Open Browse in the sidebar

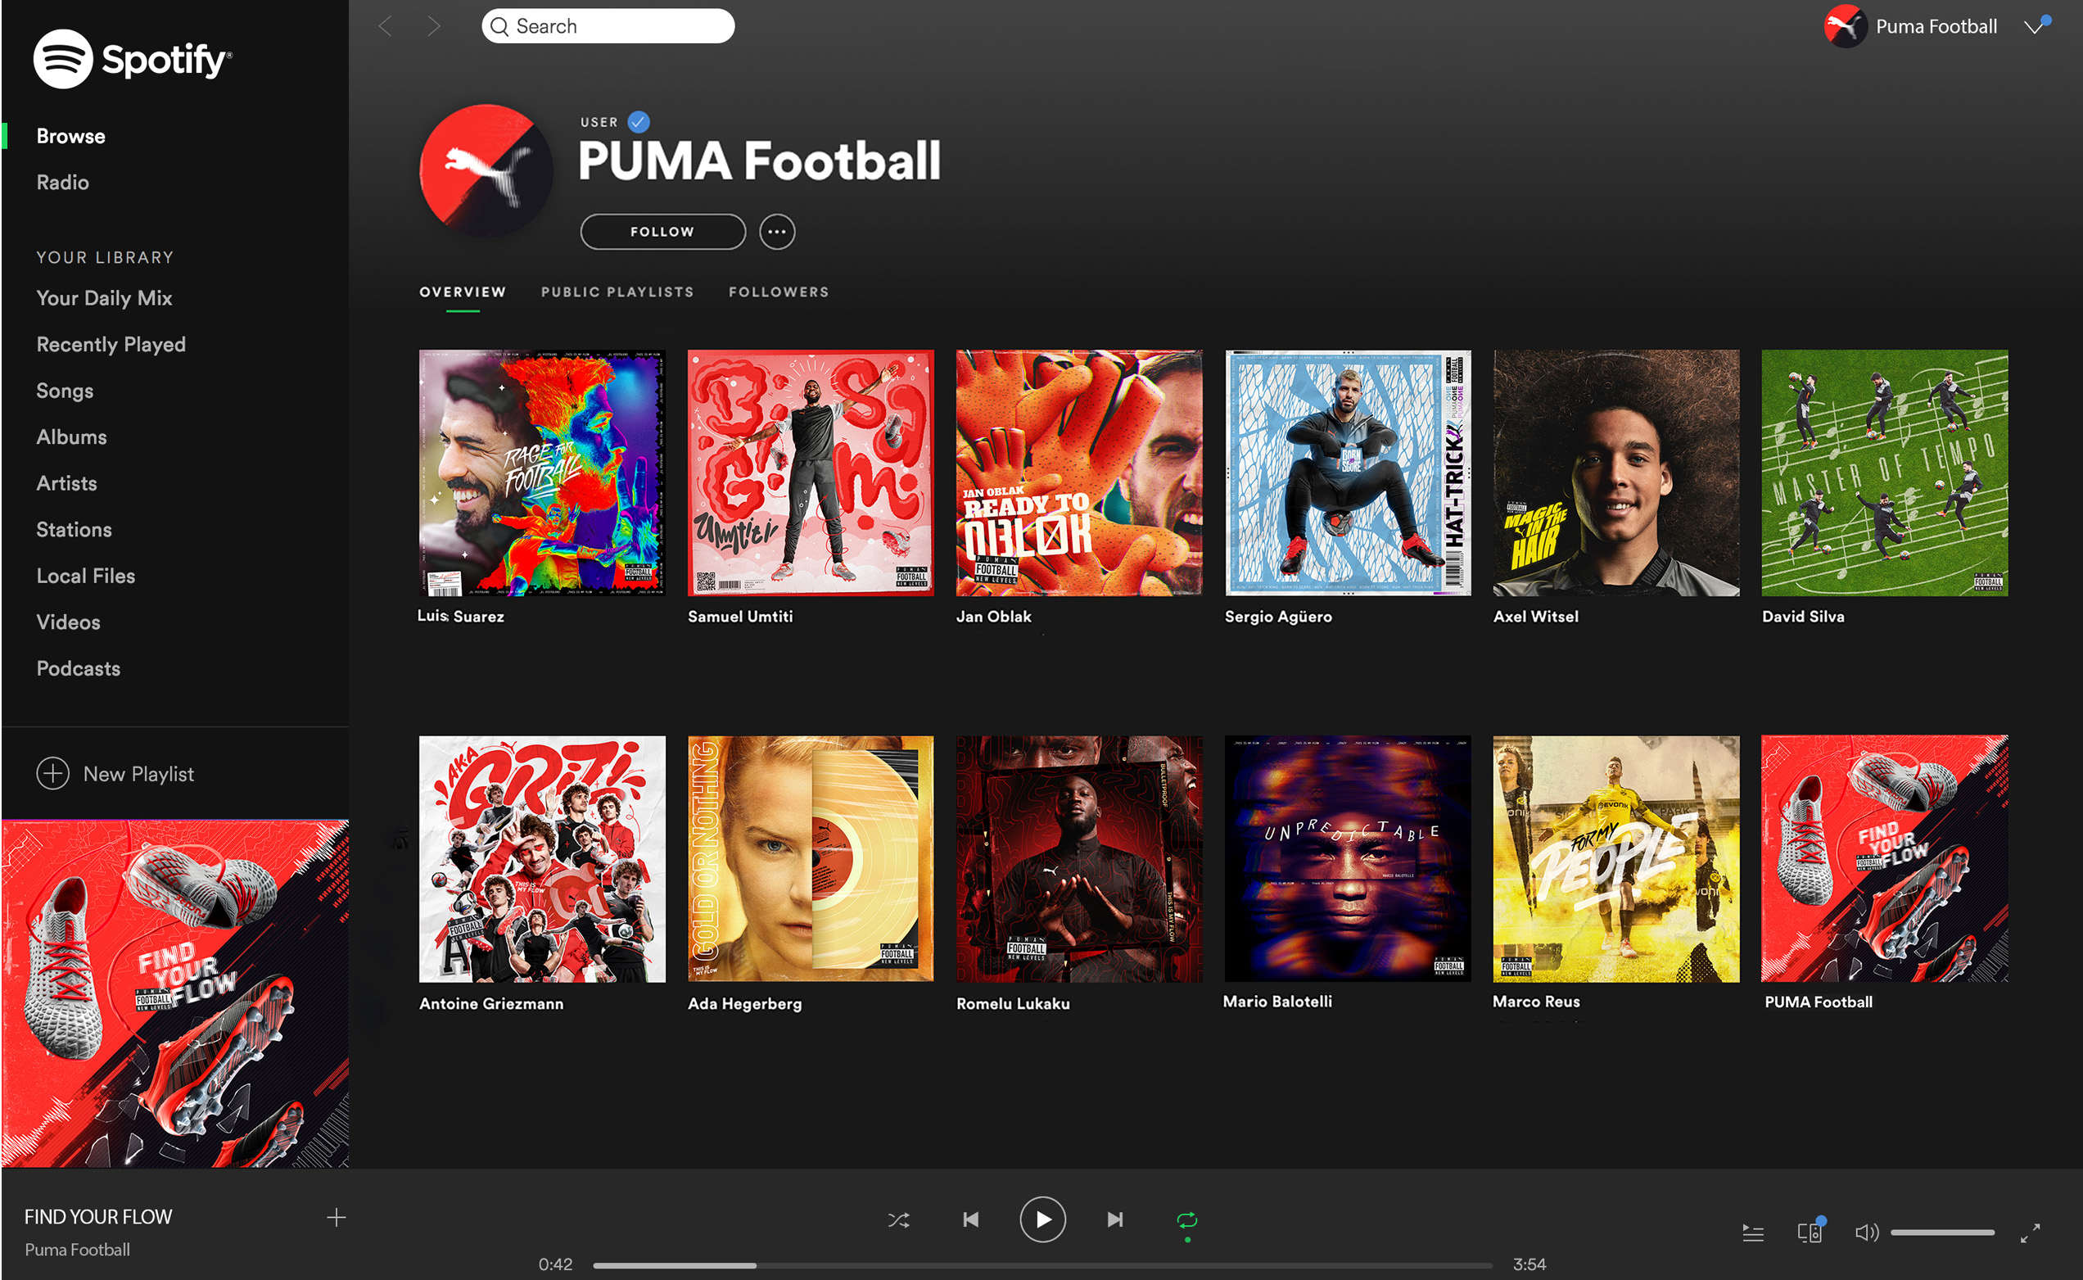(x=70, y=136)
